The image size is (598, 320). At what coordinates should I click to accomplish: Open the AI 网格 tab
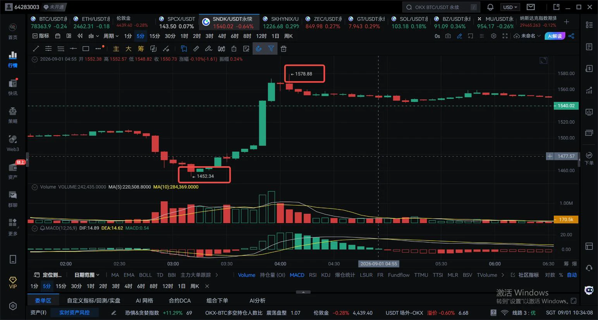point(144,301)
